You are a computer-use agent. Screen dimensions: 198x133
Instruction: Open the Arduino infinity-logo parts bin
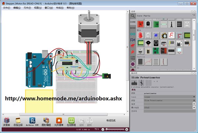[x=133, y=34]
